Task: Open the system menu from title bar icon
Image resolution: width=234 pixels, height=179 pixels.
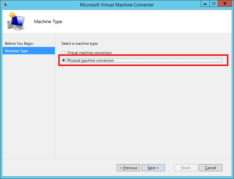Action: click(6, 5)
